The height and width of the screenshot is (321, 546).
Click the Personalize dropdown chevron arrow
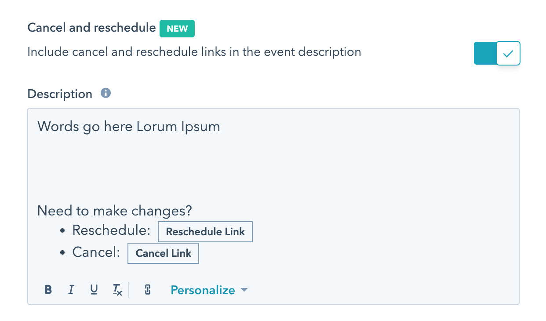click(245, 290)
